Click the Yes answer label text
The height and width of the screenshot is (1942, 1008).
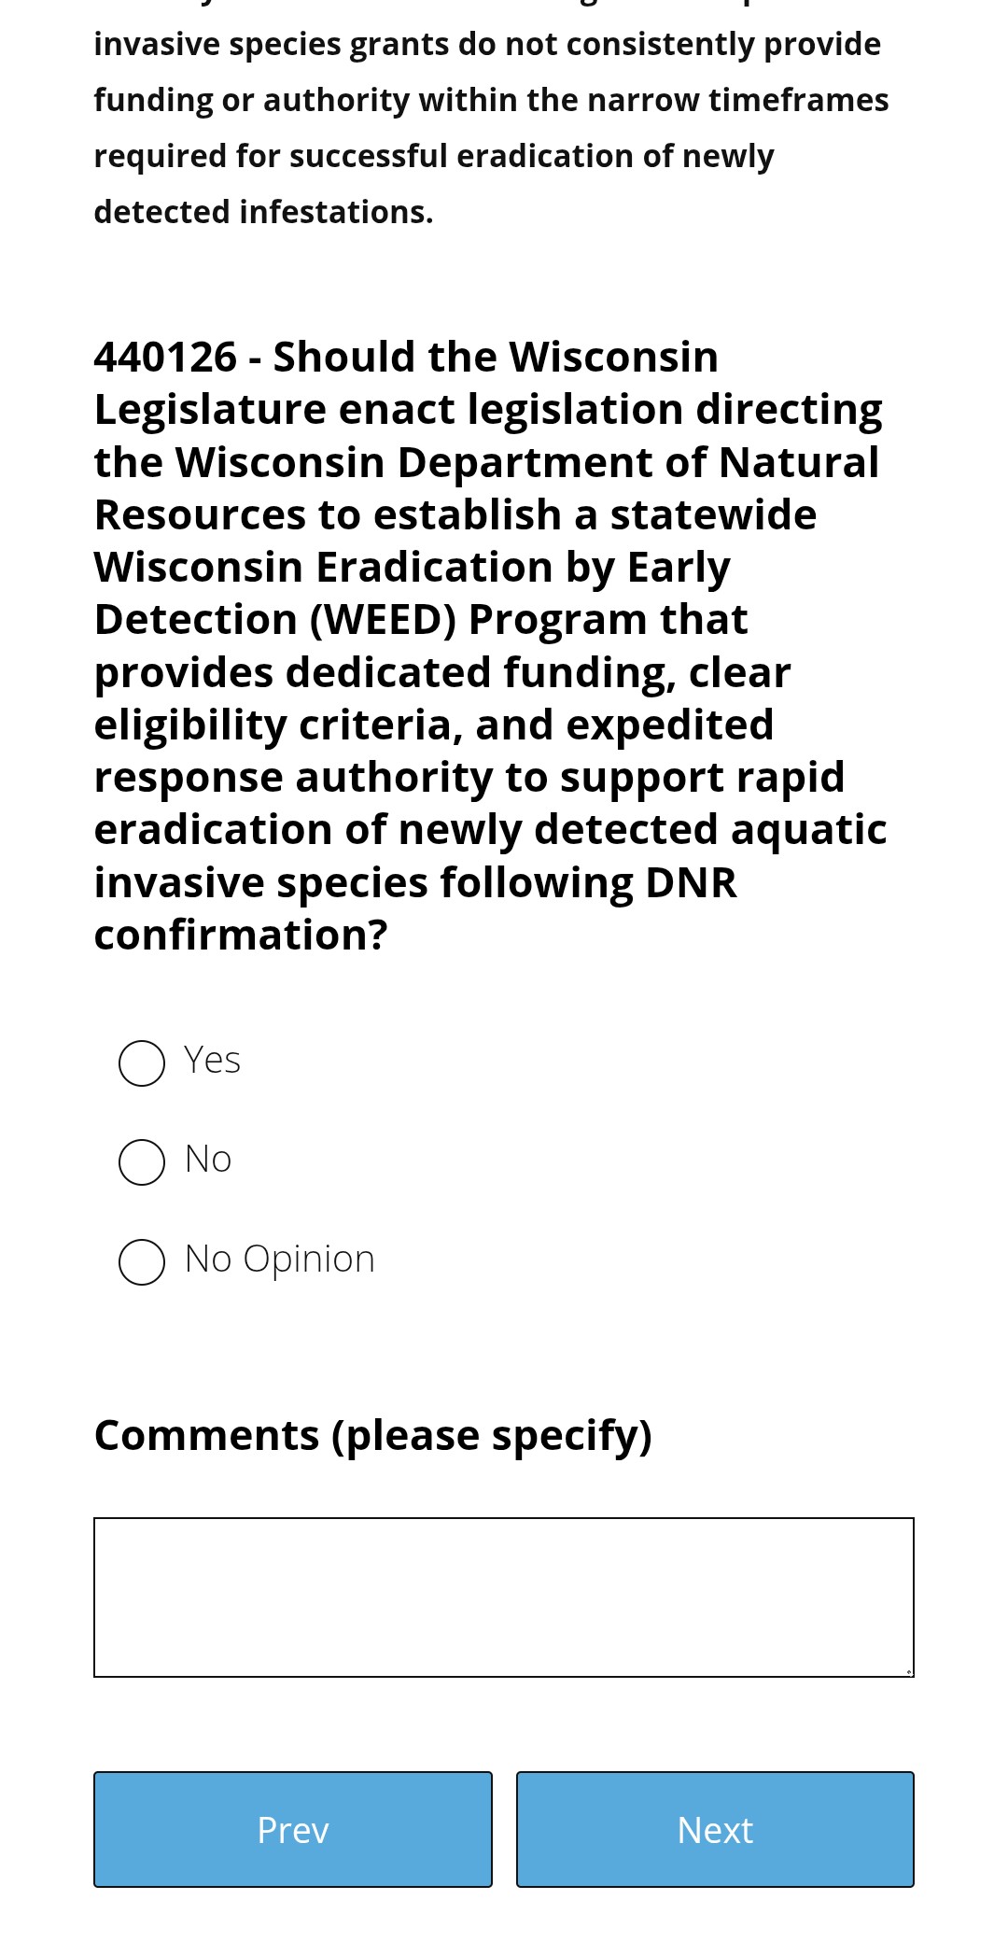pyautogui.click(x=212, y=1061)
